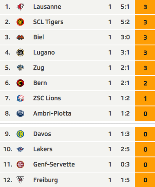Open the Lakers team logo
The width and height of the screenshot is (155, 187).
(x=20, y=149)
